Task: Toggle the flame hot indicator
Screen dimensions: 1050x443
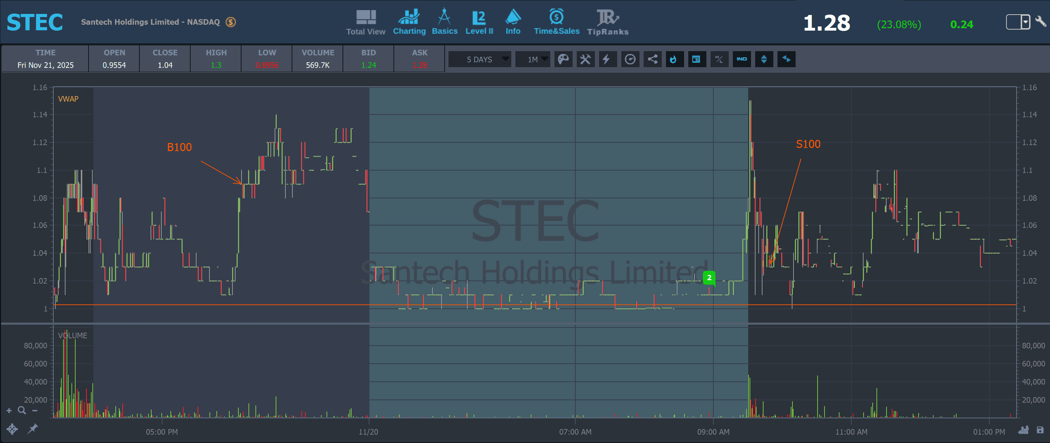Action: click(674, 60)
